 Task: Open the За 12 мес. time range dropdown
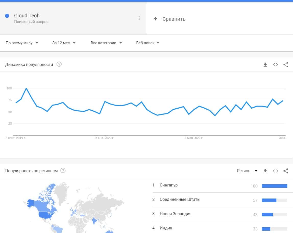tap(64, 43)
